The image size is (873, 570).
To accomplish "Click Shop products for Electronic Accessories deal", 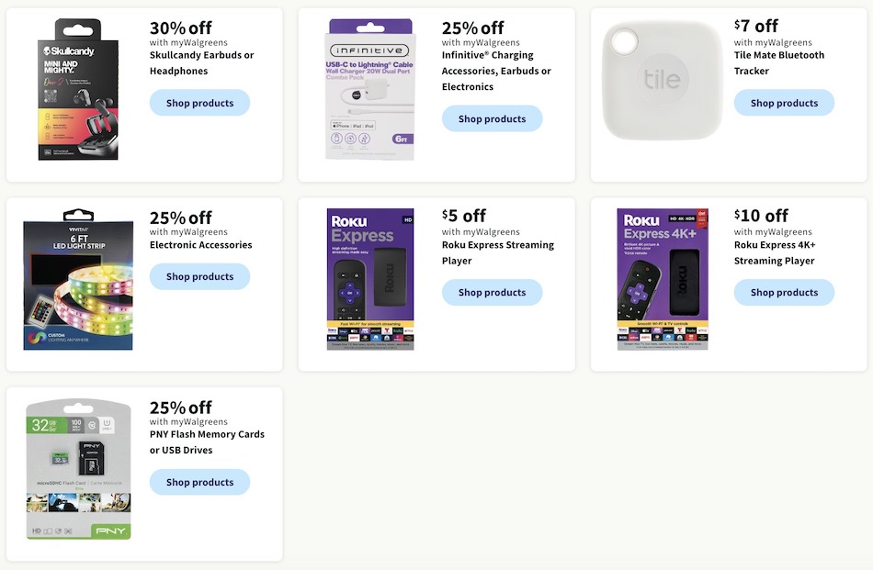I will [x=199, y=276].
